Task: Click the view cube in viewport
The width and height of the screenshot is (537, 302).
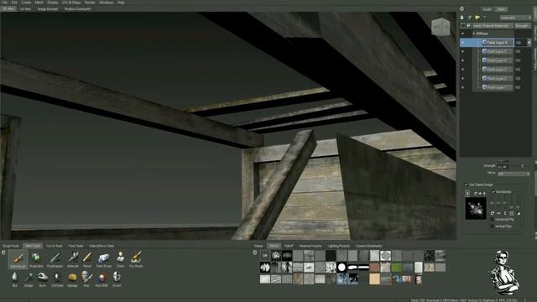Action: click(x=441, y=26)
